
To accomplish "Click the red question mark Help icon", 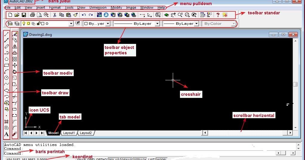I will pyautogui.click(x=218, y=15).
